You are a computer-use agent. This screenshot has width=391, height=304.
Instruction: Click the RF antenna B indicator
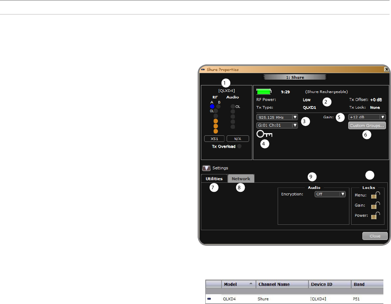pos(218,107)
